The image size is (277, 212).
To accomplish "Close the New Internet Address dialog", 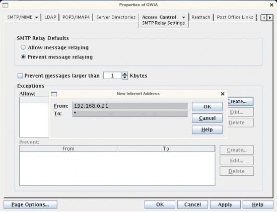I will [223, 94].
